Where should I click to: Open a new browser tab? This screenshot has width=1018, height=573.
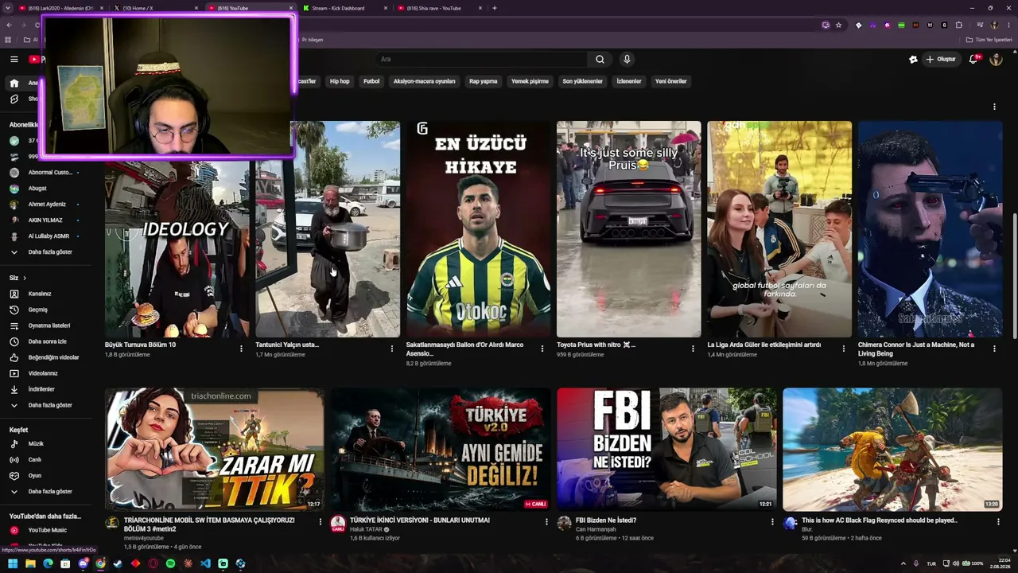click(495, 8)
